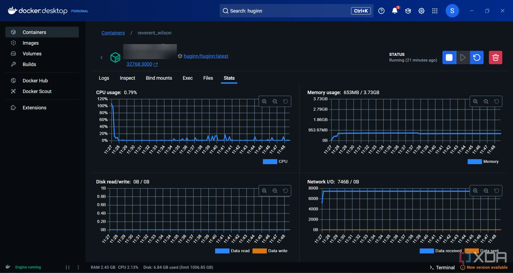This screenshot has height=273, width=513.
Task: Open the notifications bell
Action: pos(395,11)
